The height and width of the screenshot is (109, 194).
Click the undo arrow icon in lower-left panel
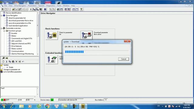23,61
